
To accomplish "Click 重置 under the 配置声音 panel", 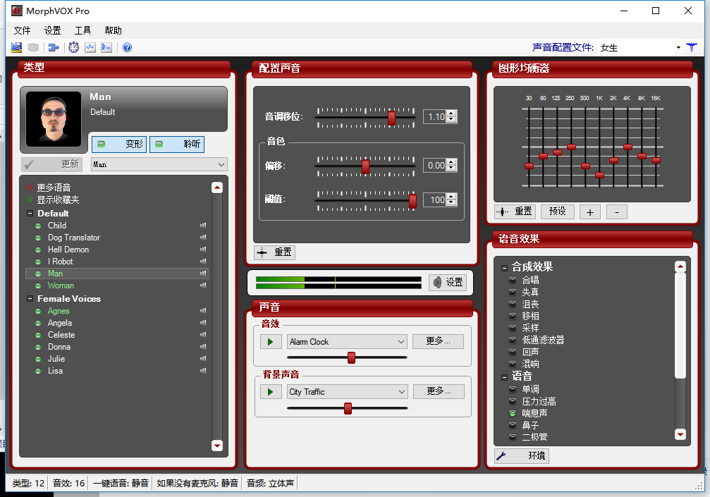I will (x=275, y=252).
